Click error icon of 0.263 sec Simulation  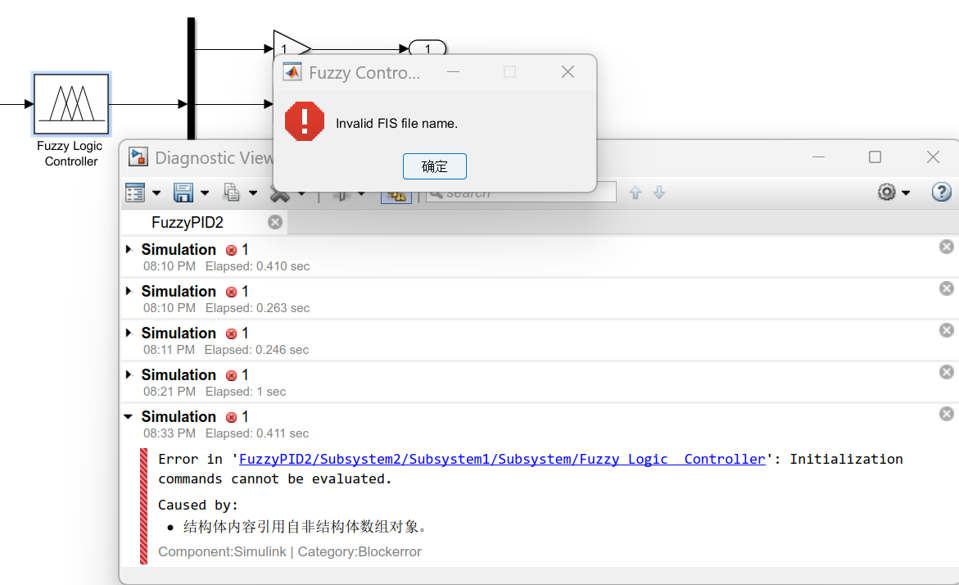[231, 292]
